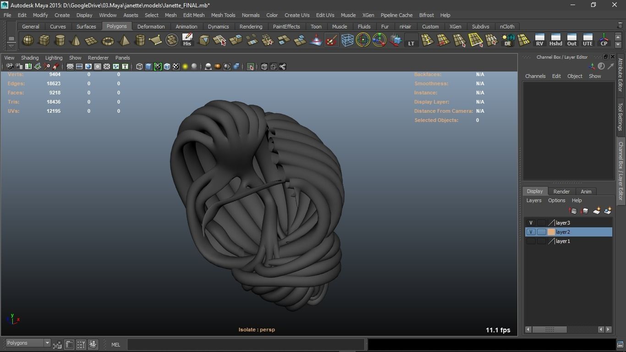626x352 pixels.
Task: Open the viewport Panels menu
Action: tap(122, 58)
